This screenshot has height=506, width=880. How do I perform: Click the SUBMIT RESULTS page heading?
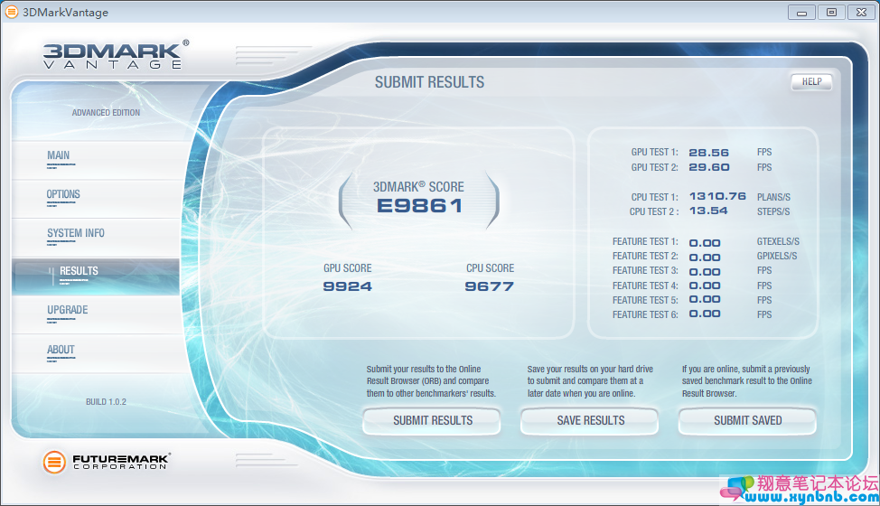[x=429, y=82]
